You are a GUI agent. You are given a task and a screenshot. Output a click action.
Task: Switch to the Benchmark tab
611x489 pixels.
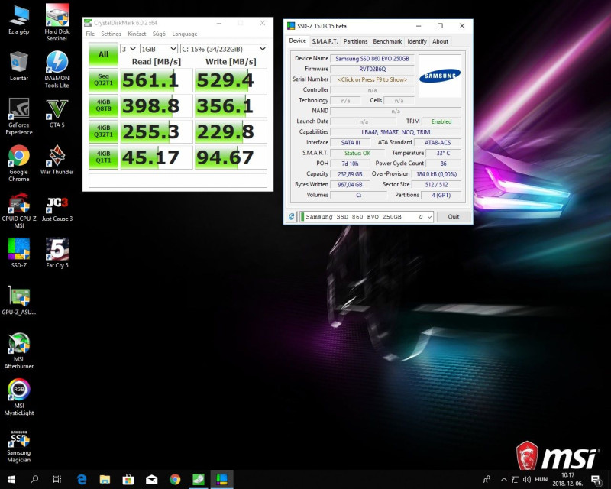[x=387, y=41]
